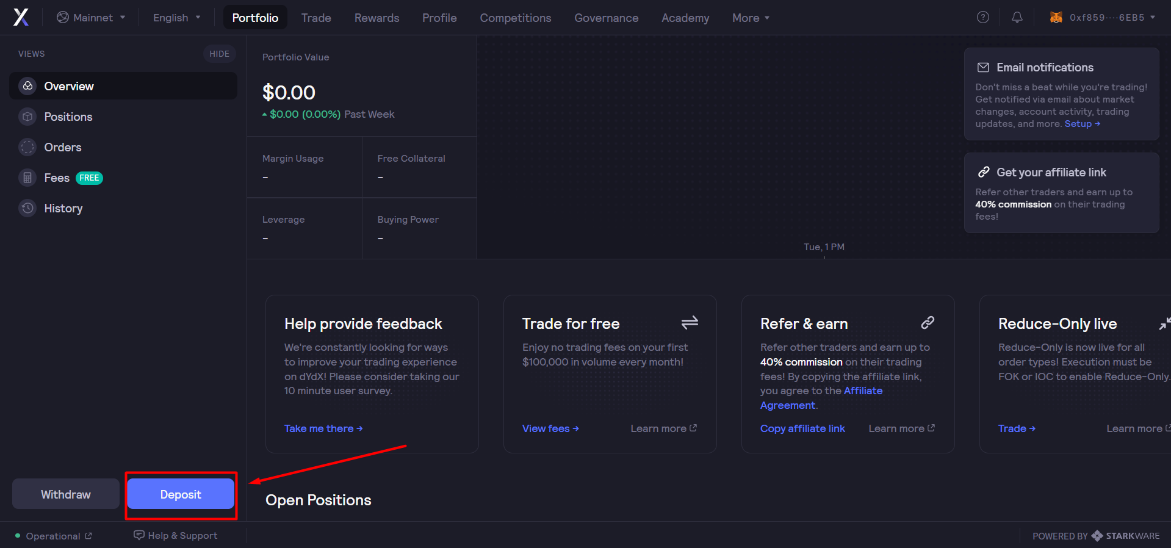Click the Open Positions heading
This screenshot has width=1171, height=548.
[x=319, y=500]
